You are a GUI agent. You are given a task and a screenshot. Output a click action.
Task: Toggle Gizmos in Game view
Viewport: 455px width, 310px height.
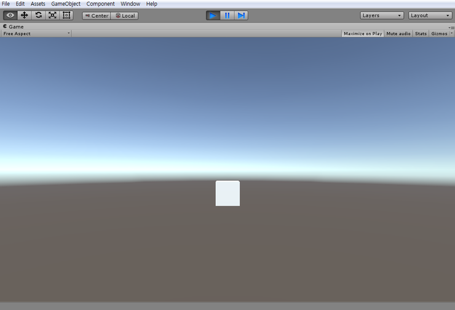tap(439, 34)
